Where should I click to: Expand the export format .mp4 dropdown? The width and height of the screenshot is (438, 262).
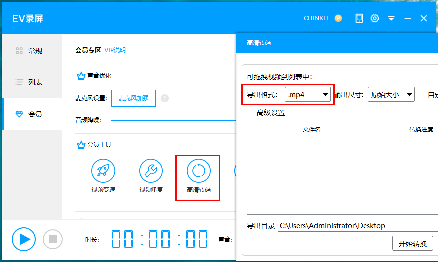(325, 94)
